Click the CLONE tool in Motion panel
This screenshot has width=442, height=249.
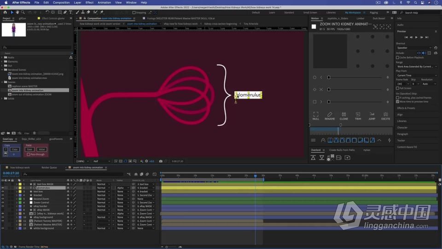343,116
